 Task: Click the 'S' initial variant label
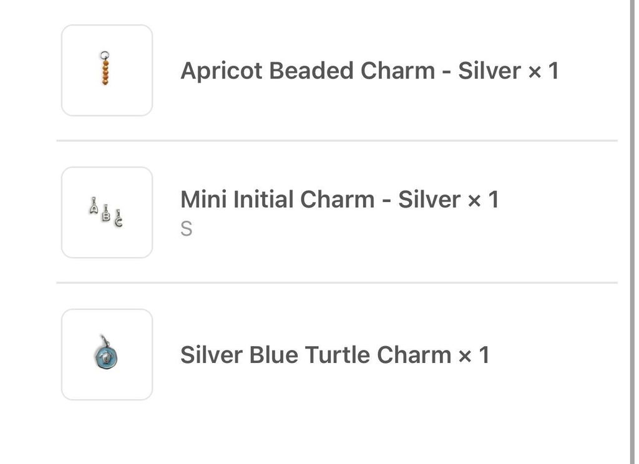click(186, 229)
